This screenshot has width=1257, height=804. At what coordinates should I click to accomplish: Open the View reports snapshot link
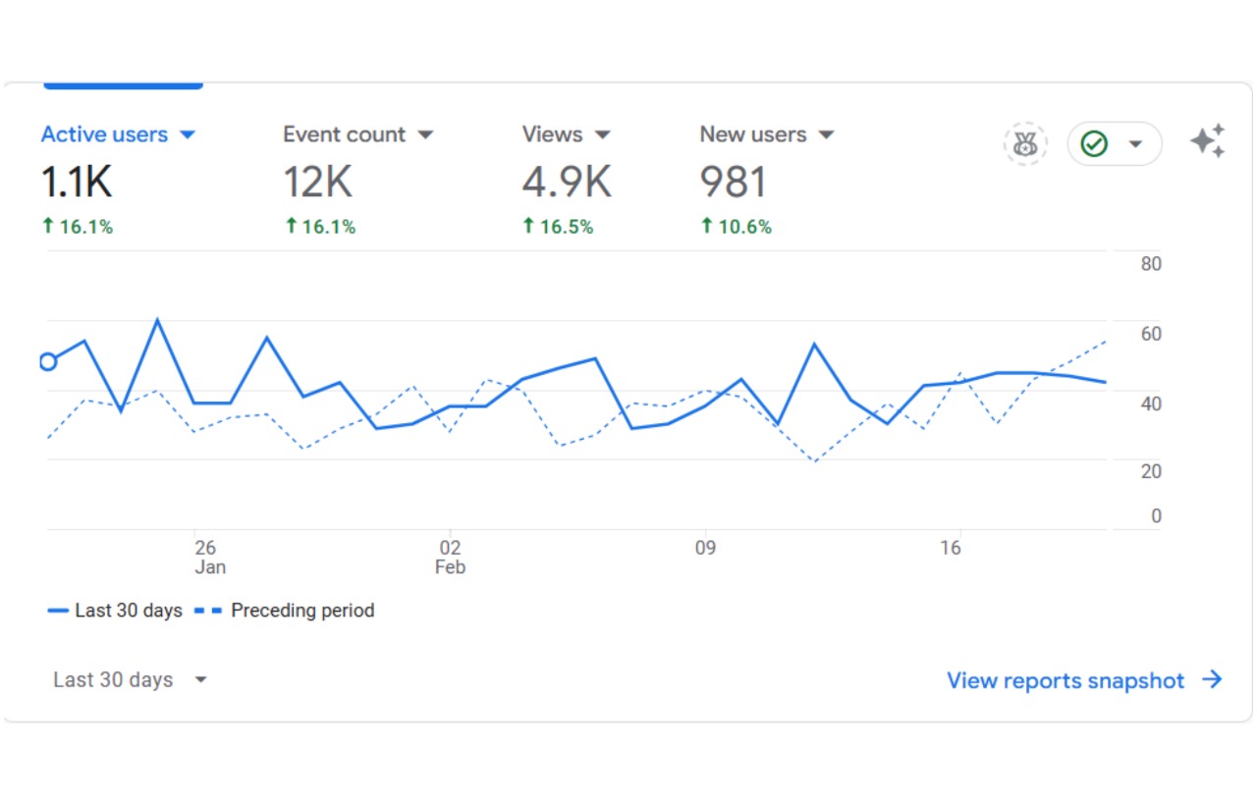1066,680
